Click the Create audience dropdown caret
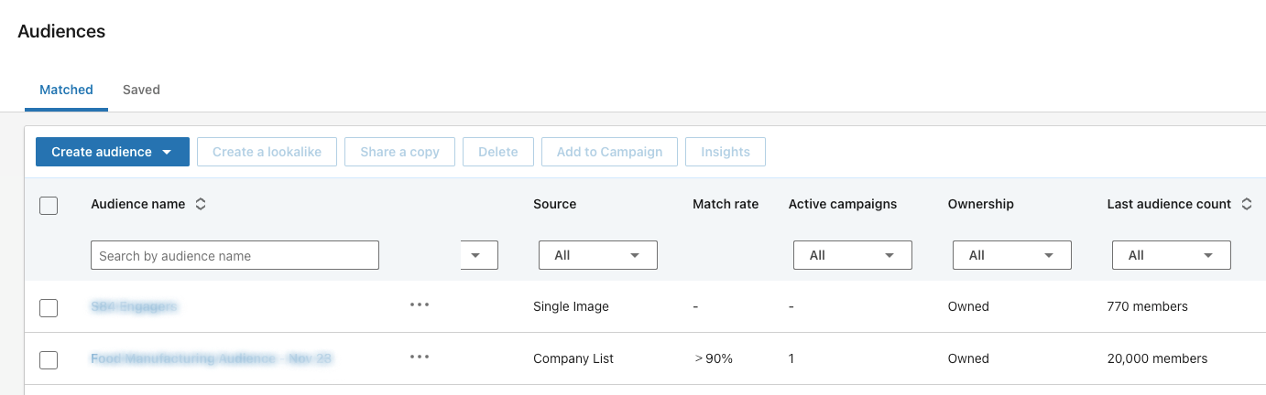This screenshot has width=1266, height=395. click(x=167, y=153)
